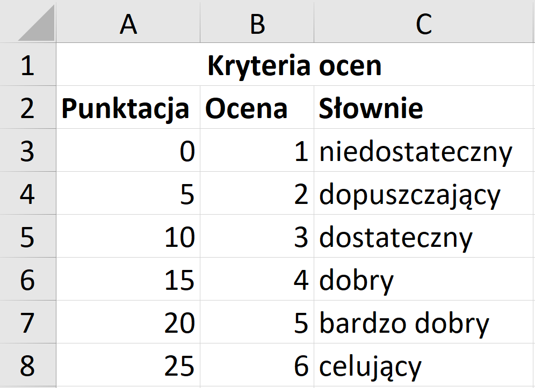This screenshot has height=388, width=535.
Task: Click cell containing 'dopuszczający'
Action: [x=423, y=193]
